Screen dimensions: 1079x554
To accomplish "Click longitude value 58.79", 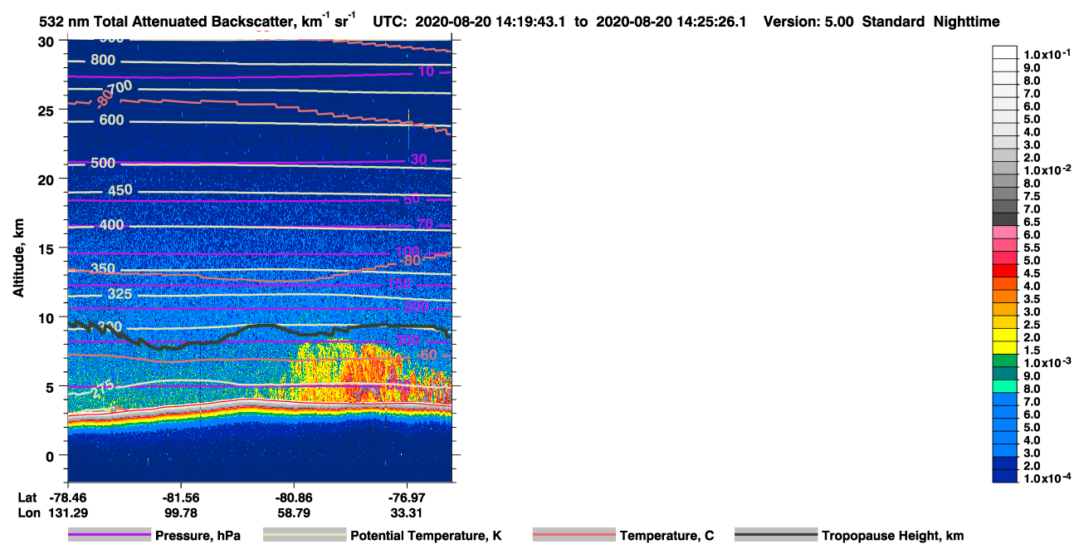I will [294, 512].
